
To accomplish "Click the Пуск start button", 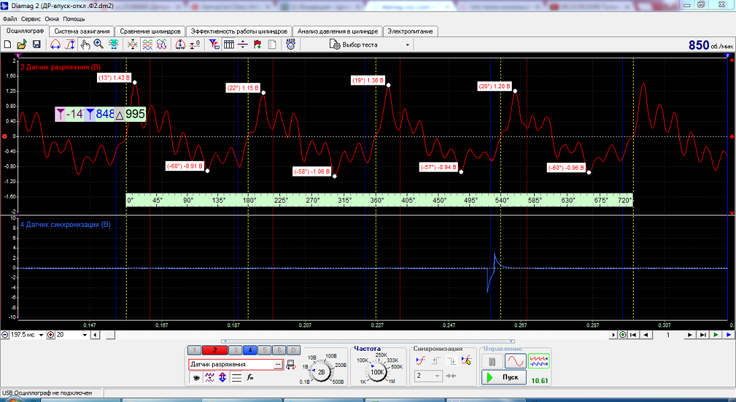I will pos(504,377).
